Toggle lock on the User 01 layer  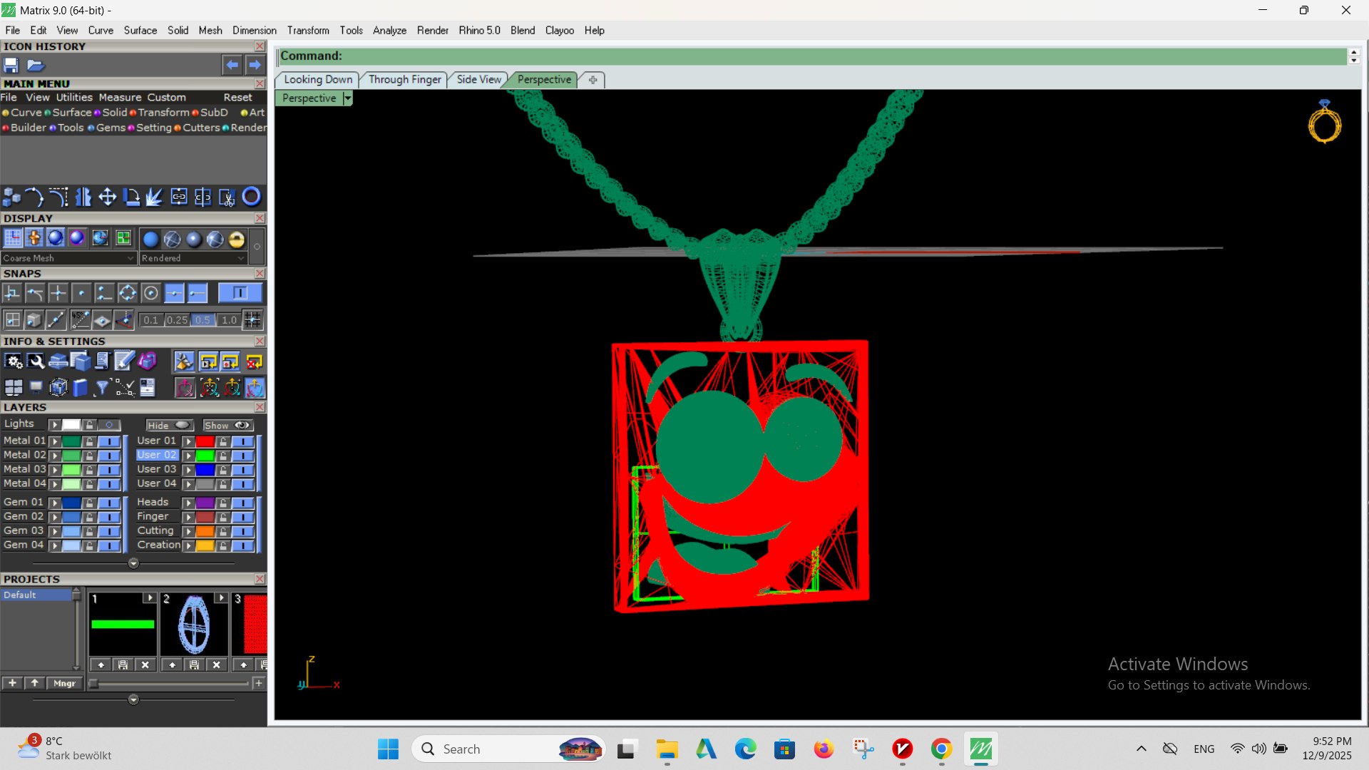coord(223,441)
